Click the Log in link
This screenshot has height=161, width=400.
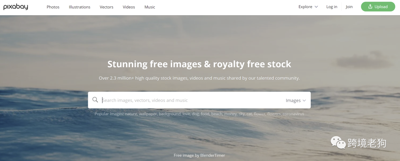click(331, 7)
